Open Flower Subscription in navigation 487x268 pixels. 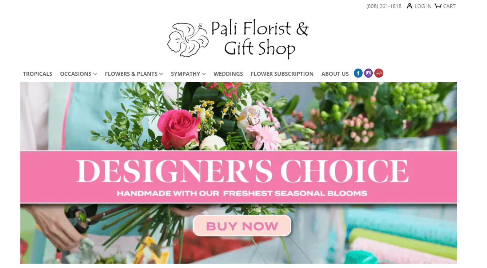(282, 74)
